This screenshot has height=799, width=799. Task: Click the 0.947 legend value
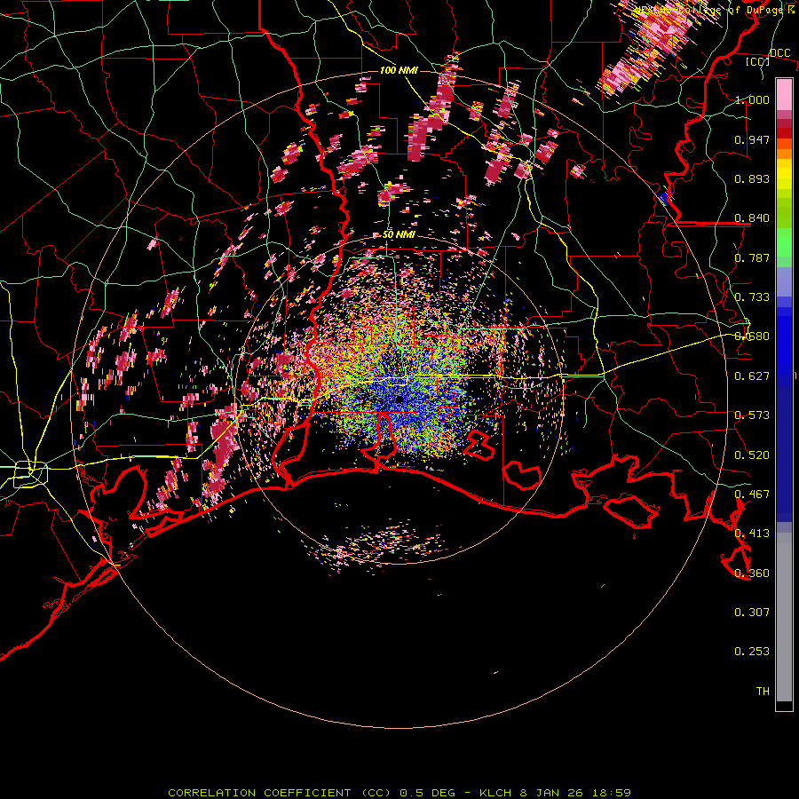click(752, 139)
